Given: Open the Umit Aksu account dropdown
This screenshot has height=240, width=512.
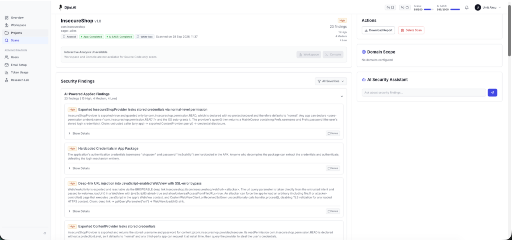Looking at the screenshot, I should click(x=488, y=7).
